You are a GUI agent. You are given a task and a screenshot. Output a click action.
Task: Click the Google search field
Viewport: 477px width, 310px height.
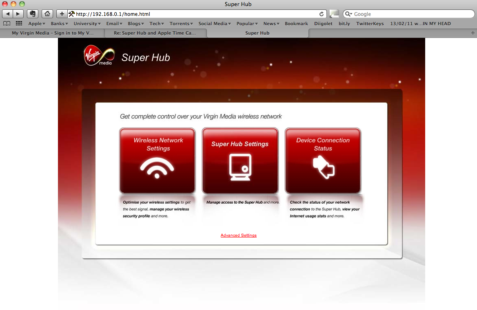coord(408,14)
